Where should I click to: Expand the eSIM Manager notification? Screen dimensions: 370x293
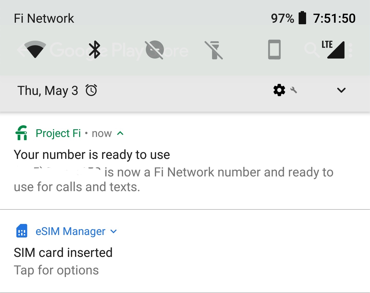[x=114, y=231]
